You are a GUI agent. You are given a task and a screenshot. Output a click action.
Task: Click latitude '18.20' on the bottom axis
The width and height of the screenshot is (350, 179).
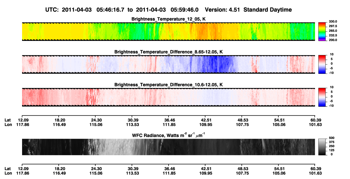click(60, 169)
